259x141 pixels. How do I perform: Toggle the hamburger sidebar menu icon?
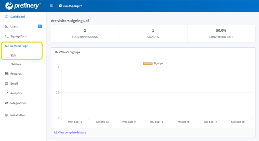(x=51, y=6)
